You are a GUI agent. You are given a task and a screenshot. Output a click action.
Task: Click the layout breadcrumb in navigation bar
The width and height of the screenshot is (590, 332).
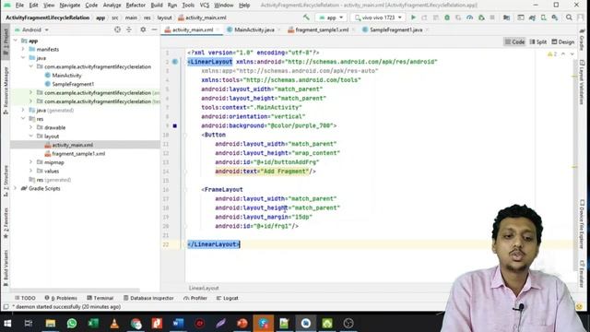[x=164, y=18]
